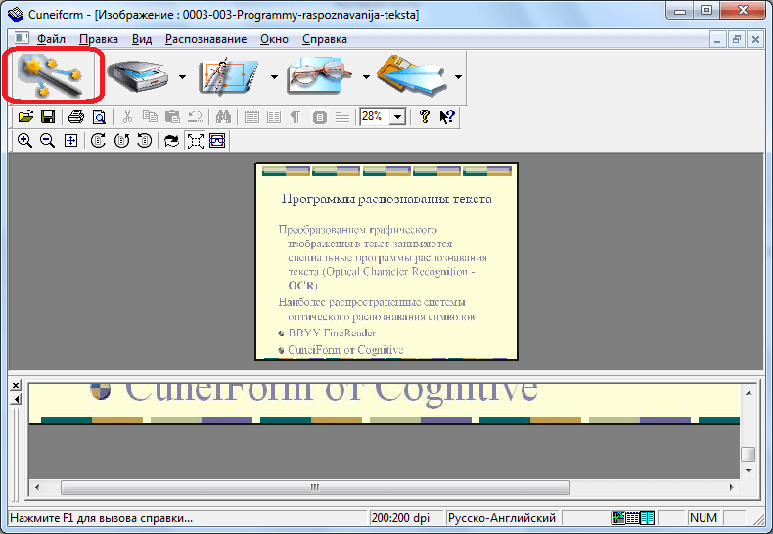Viewport: 773px width, 534px height.
Task: Click the fit-to-window four-arrow icon
Action: 71,141
